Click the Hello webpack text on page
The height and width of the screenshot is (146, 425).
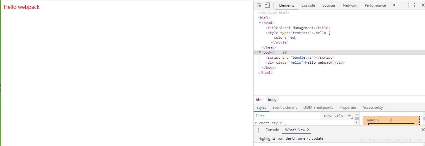click(22, 7)
